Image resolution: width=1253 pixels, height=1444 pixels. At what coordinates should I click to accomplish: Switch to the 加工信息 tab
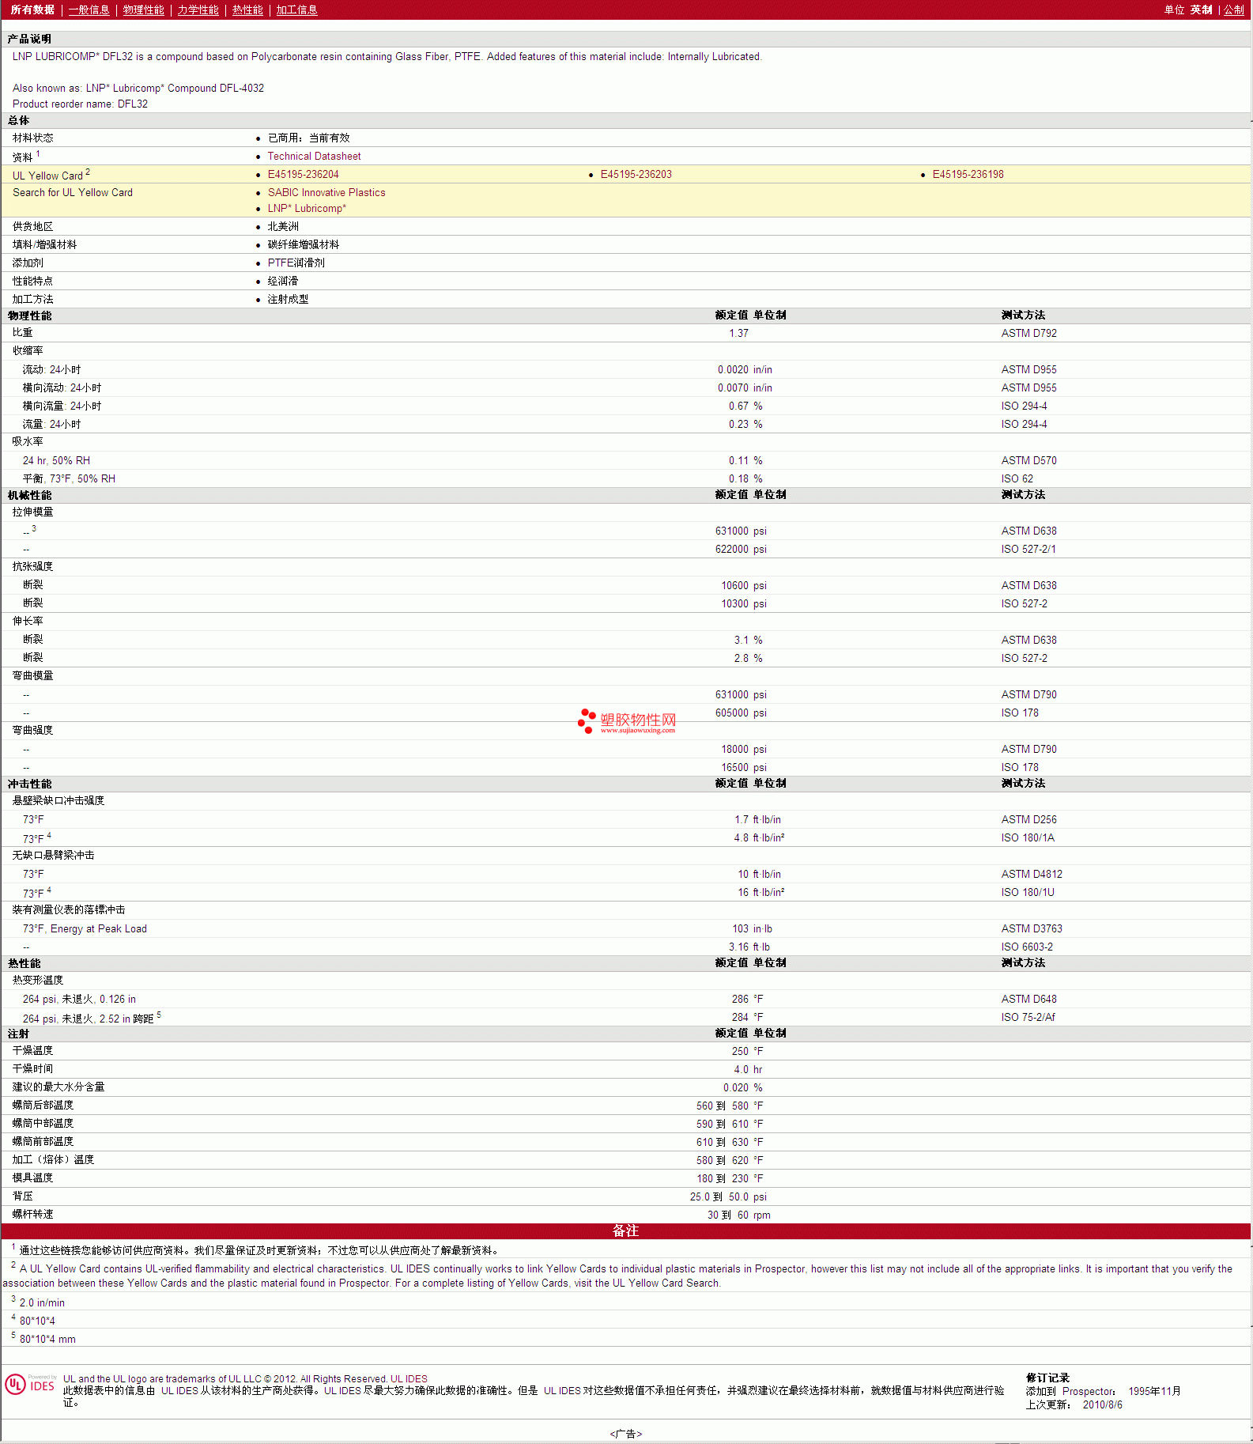[296, 9]
